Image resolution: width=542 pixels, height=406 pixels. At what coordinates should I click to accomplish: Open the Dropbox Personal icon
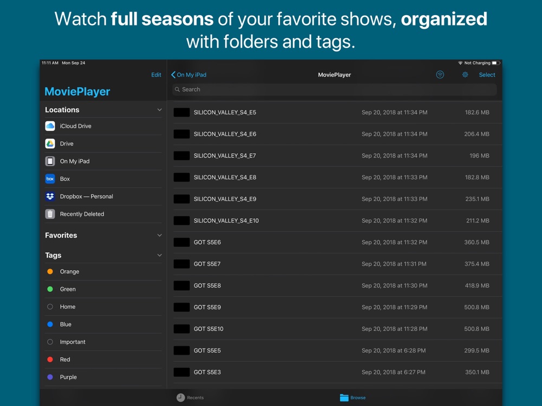click(50, 197)
